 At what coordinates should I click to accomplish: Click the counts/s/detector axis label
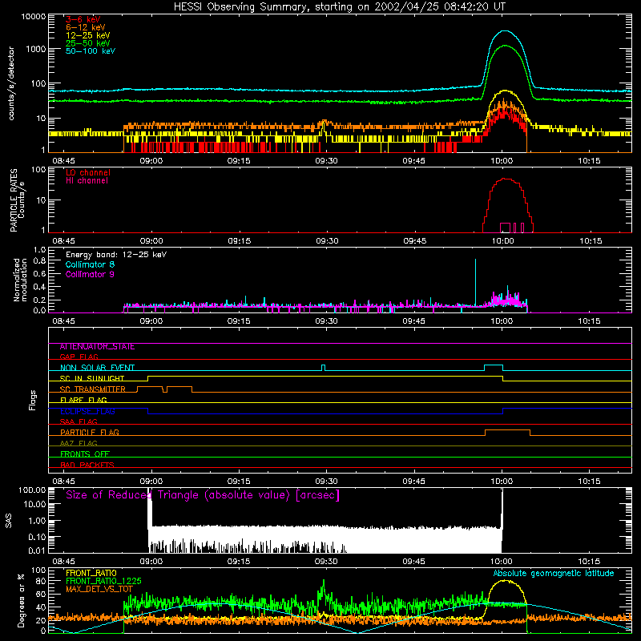tap(11, 83)
